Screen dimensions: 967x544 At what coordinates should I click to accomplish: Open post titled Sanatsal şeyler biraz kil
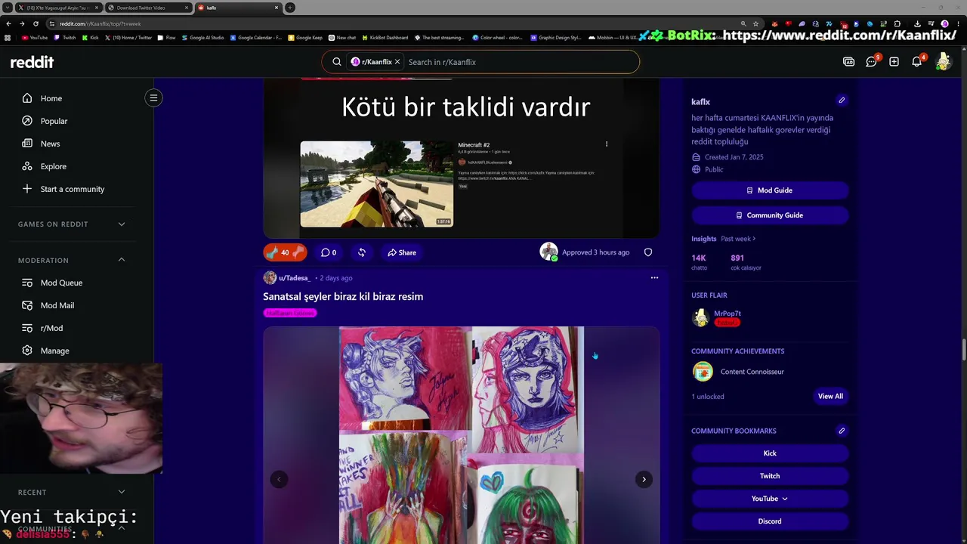click(343, 297)
